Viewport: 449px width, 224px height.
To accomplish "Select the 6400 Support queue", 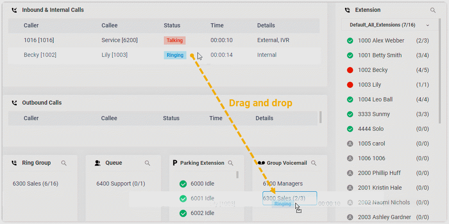I will coord(120,184).
